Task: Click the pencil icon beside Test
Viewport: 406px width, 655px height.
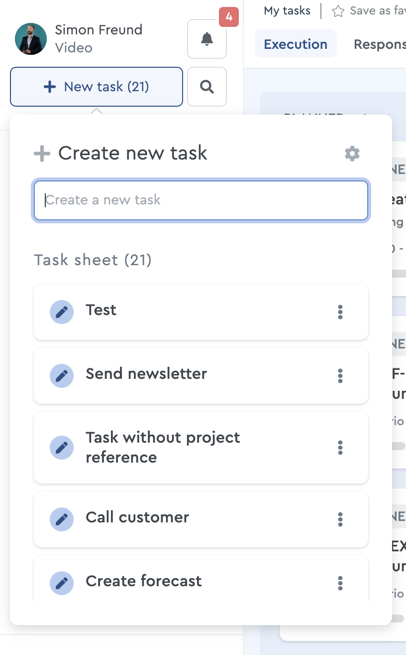Action: coord(62,312)
